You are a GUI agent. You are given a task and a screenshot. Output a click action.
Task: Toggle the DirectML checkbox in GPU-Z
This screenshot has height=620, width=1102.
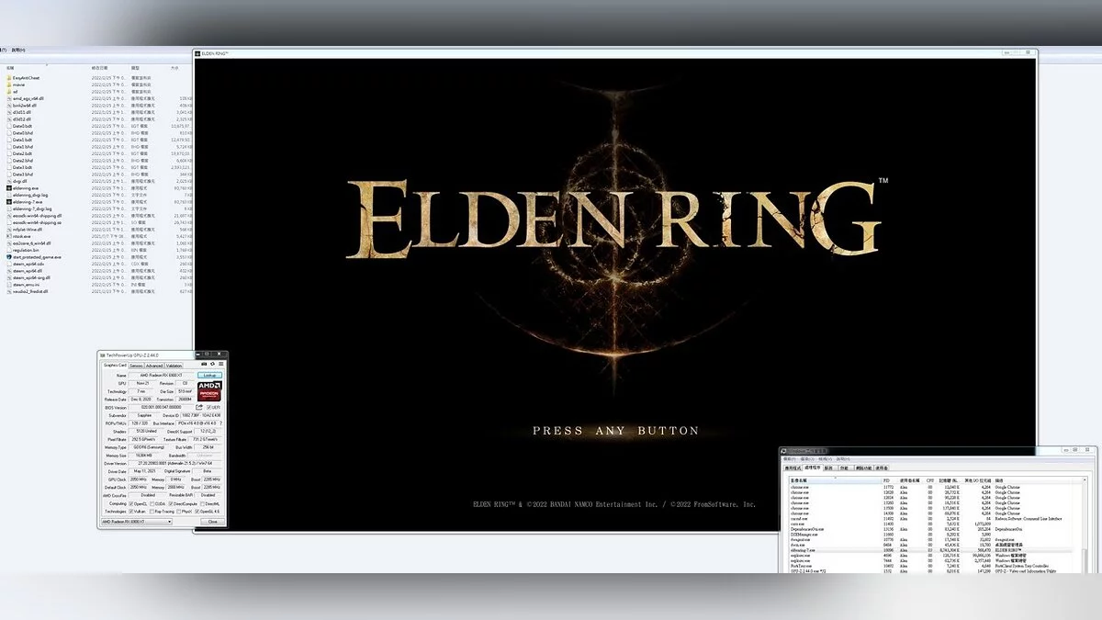(203, 503)
